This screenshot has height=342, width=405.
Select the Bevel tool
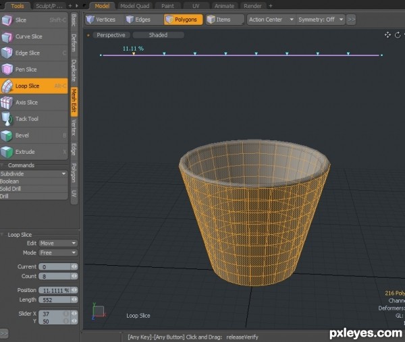34,136
